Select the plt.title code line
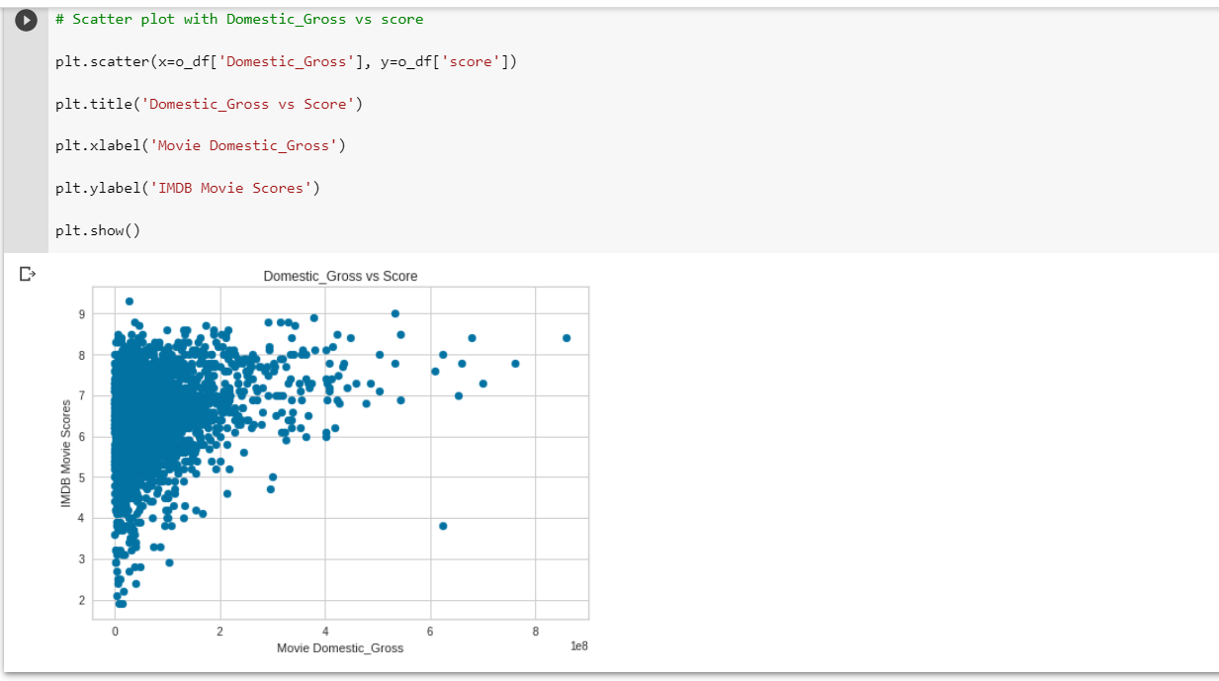This screenshot has height=681, width=1219. (209, 104)
